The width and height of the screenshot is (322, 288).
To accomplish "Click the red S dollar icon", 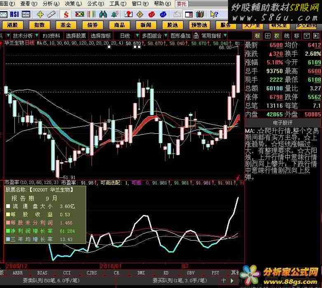I will pyautogui.click(x=66, y=14).
